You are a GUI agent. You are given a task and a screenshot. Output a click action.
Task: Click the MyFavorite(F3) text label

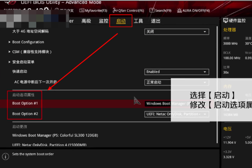tap(96, 11)
